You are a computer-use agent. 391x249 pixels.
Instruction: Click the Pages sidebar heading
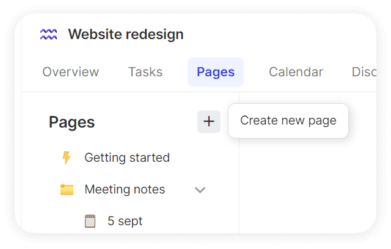click(71, 122)
